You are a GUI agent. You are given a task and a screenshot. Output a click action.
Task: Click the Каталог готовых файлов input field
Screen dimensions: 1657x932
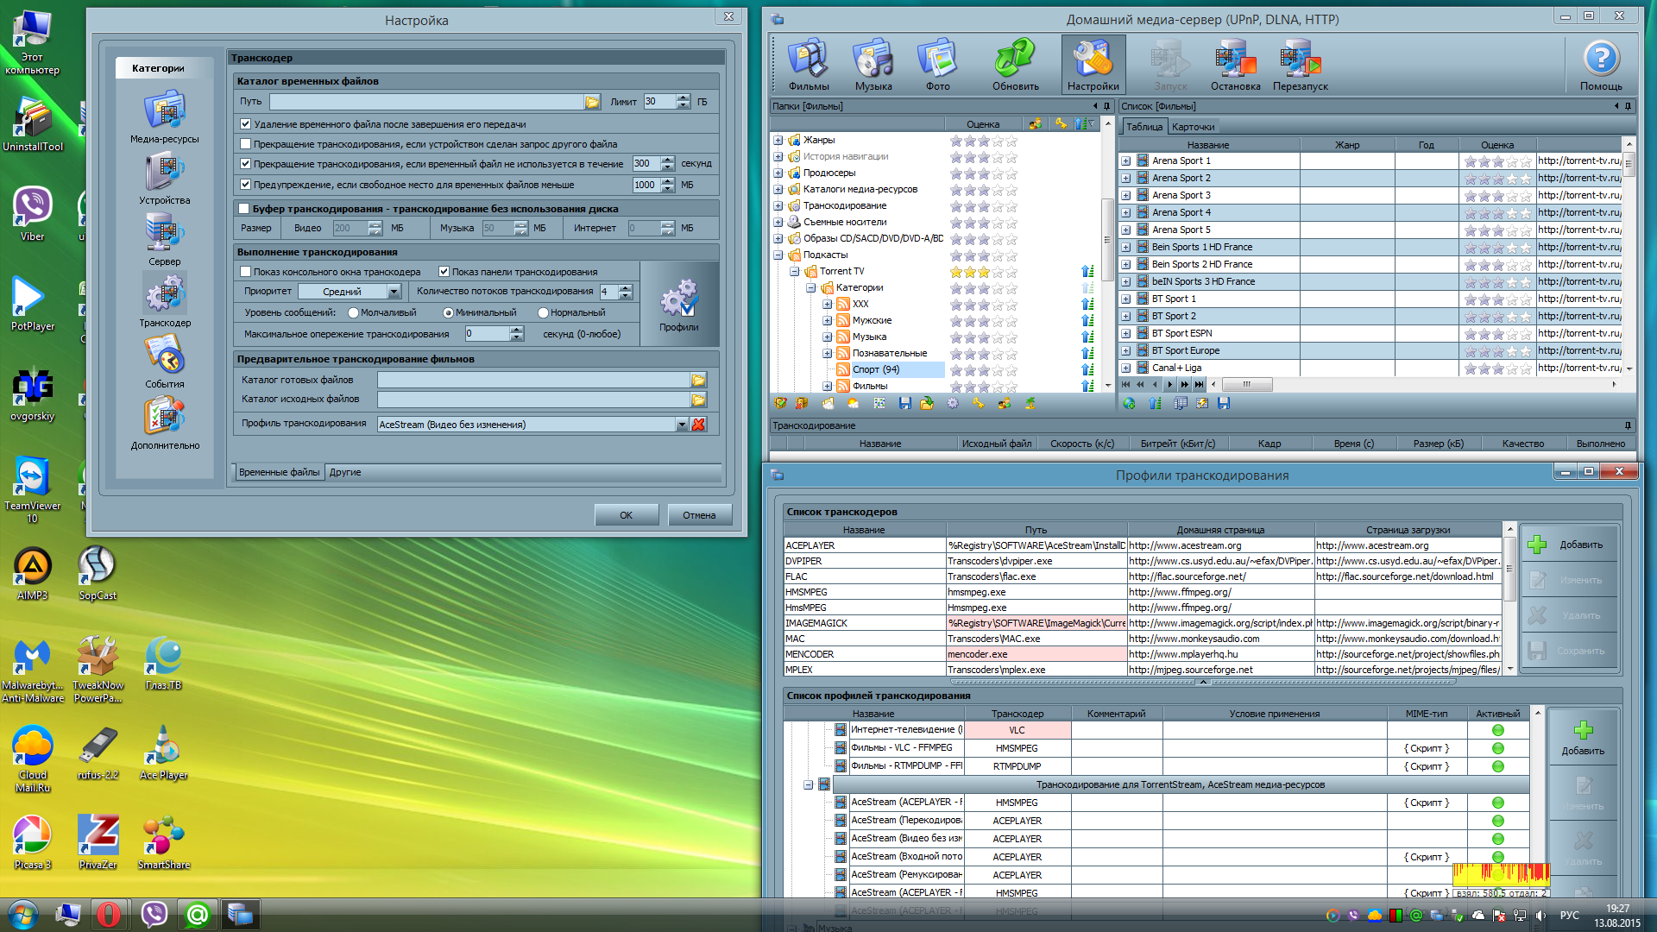point(532,380)
